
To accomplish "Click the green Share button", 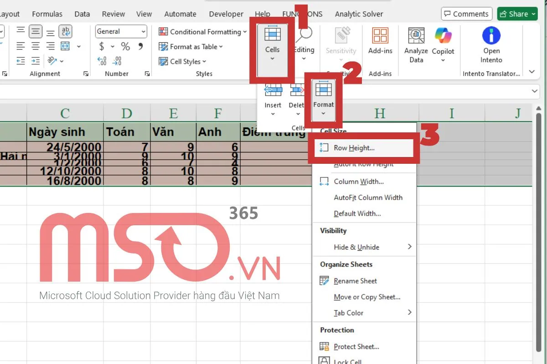I will pyautogui.click(x=518, y=14).
